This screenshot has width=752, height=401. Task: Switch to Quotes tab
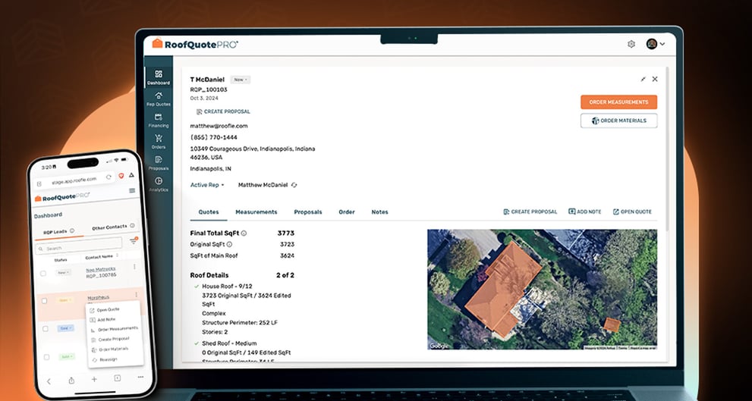coord(209,211)
